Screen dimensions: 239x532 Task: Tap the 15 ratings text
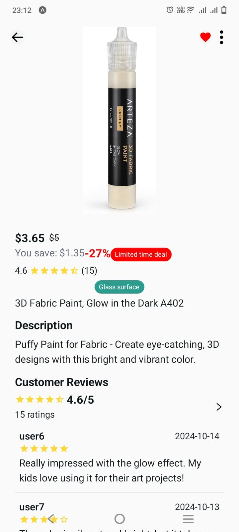coord(35,415)
